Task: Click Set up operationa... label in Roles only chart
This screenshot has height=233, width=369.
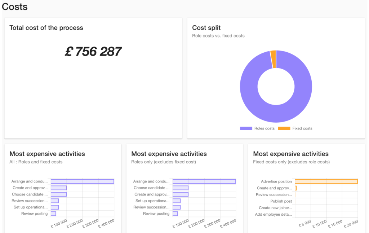Action: pyautogui.click(x=152, y=201)
